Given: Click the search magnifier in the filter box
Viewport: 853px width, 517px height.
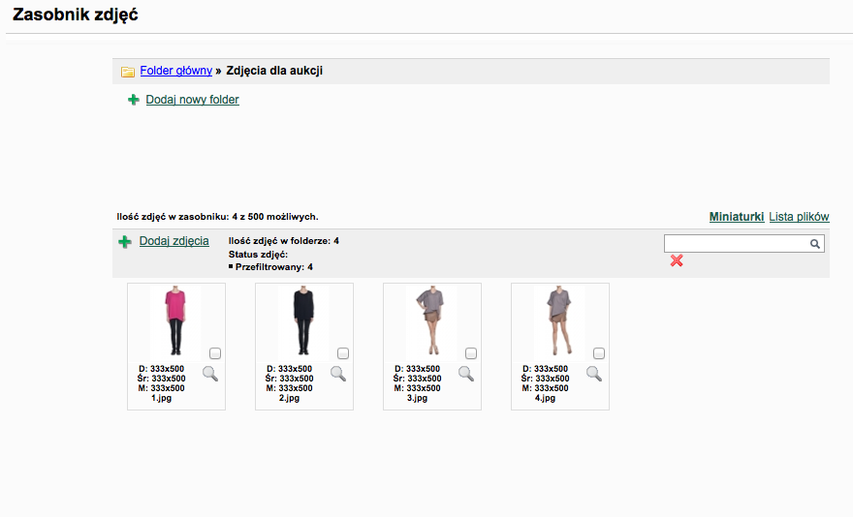Looking at the screenshot, I should (816, 245).
